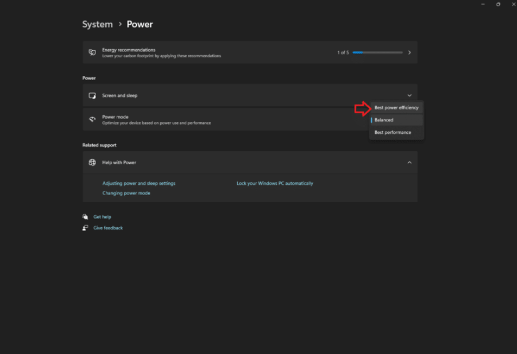Viewport: 517px width, 354px height.
Task: Click the Power mode description text
Action: 156,123
